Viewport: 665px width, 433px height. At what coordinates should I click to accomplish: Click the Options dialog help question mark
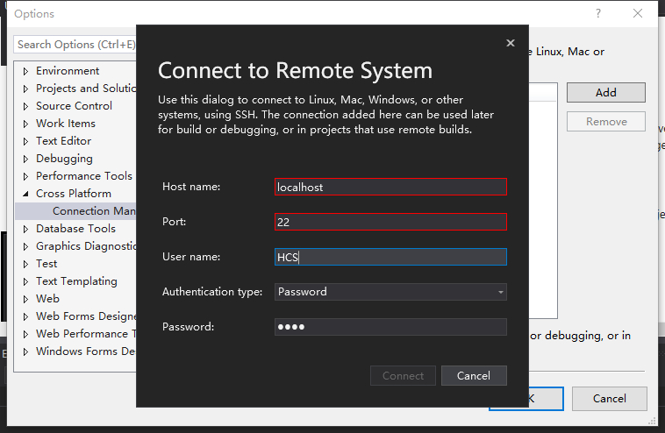(598, 13)
